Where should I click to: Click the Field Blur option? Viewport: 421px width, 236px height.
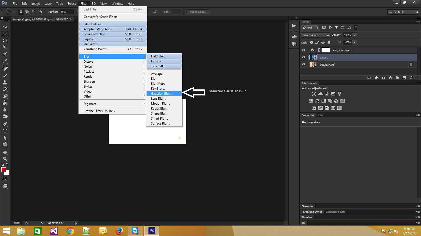click(164, 56)
